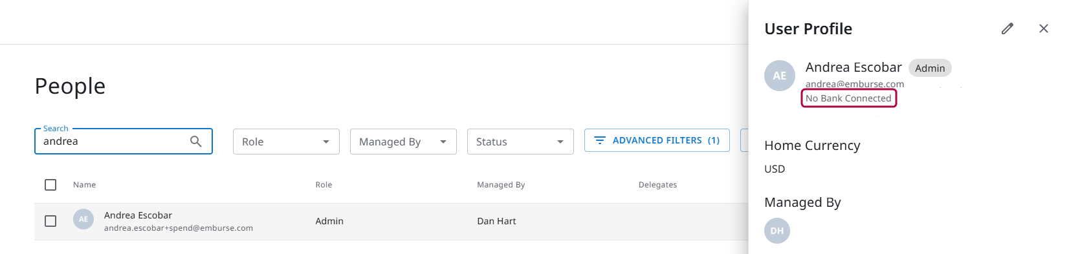Sort by the Role column header
Image resolution: width=1069 pixels, height=254 pixels.
click(x=324, y=185)
